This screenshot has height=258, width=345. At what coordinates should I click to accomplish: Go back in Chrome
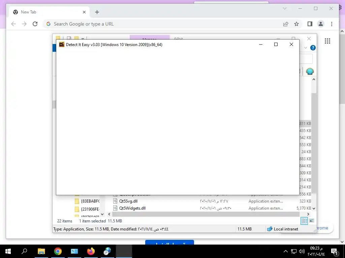[13, 24]
